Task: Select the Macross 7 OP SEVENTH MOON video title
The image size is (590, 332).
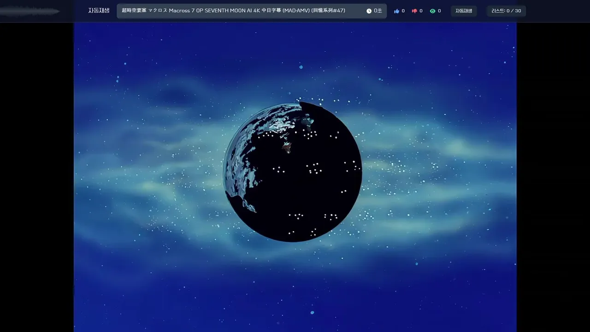Action: click(233, 11)
